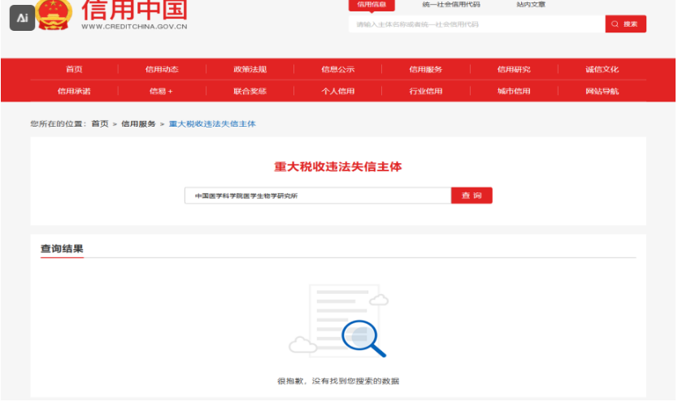Viewport: 678px width, 402px height.
Task: Open the 网站导航 menu item
Action: [602, 91]
